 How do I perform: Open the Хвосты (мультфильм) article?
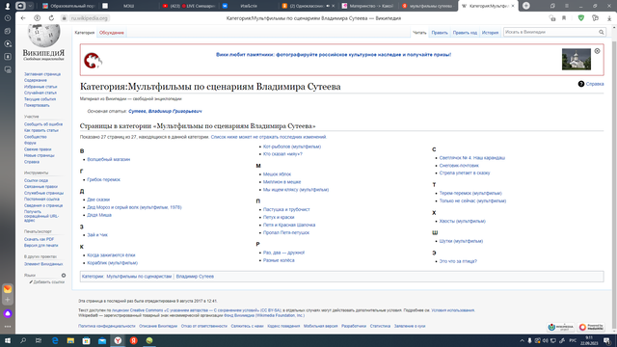[462, 221]
